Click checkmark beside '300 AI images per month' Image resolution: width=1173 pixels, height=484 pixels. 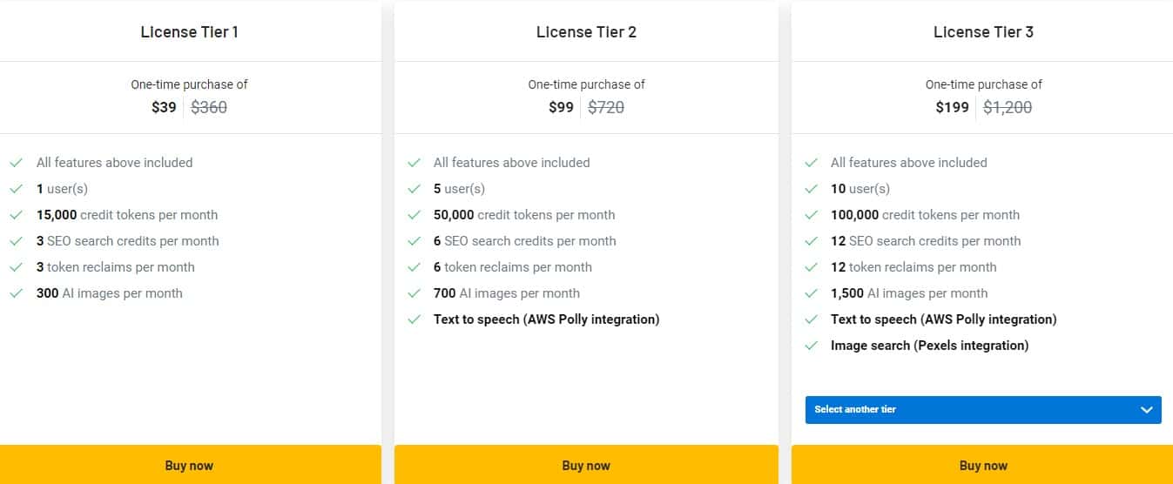[16, 293]
